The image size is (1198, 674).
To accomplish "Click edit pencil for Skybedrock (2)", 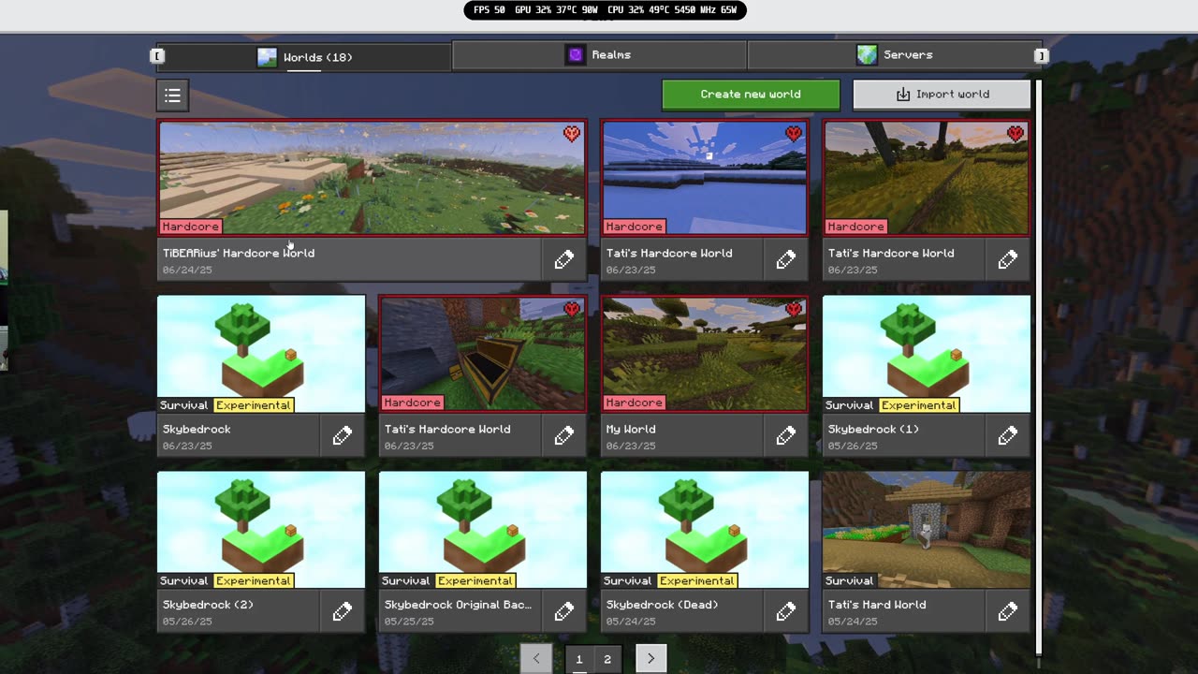I will pos(342,611).
